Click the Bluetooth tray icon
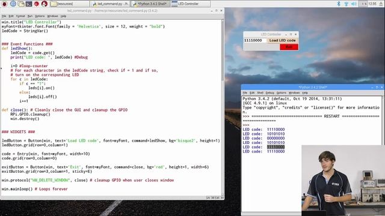The width and height of the screenshot is (385, 216). (339, 4)
